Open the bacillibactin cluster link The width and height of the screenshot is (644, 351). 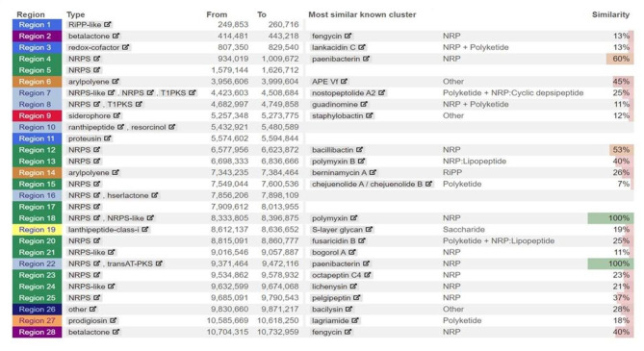click(x=332, y=149)
